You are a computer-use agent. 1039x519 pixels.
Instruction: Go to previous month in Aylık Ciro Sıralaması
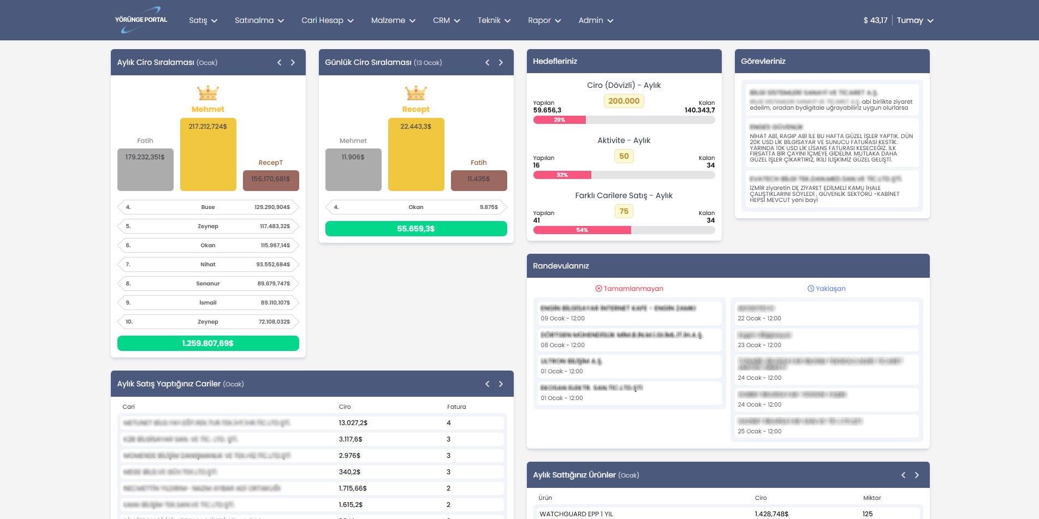pos(279,62)
